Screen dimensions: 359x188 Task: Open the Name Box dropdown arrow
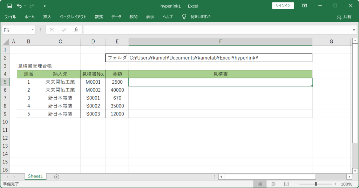coord(33,30)
